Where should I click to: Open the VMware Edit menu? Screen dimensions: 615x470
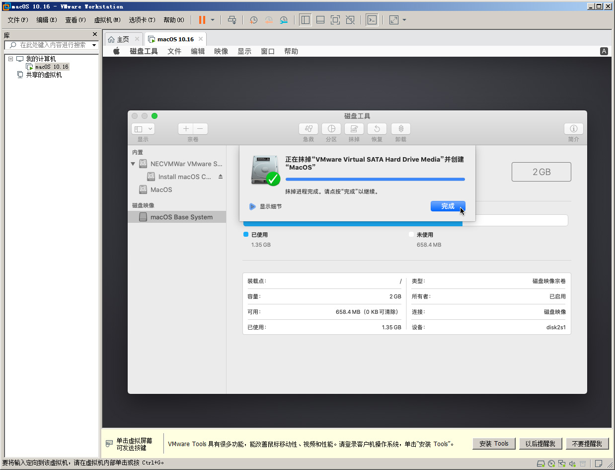47,20
